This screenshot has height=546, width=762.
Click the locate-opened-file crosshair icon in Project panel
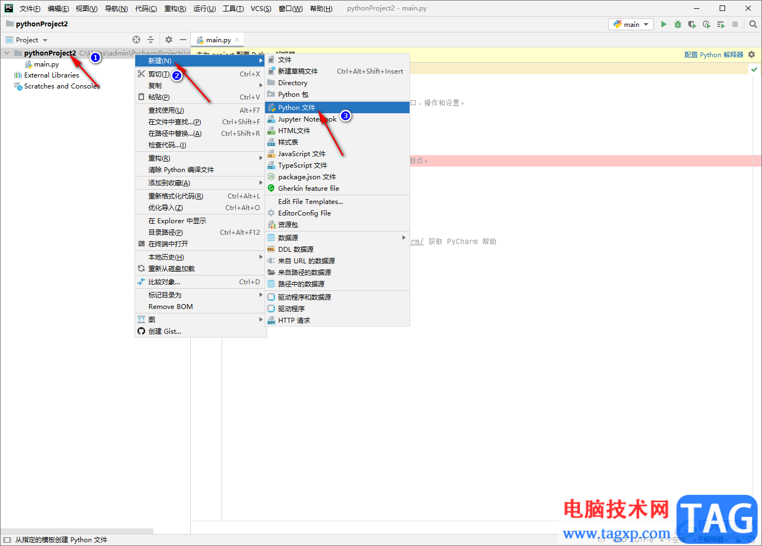[136, 40]
